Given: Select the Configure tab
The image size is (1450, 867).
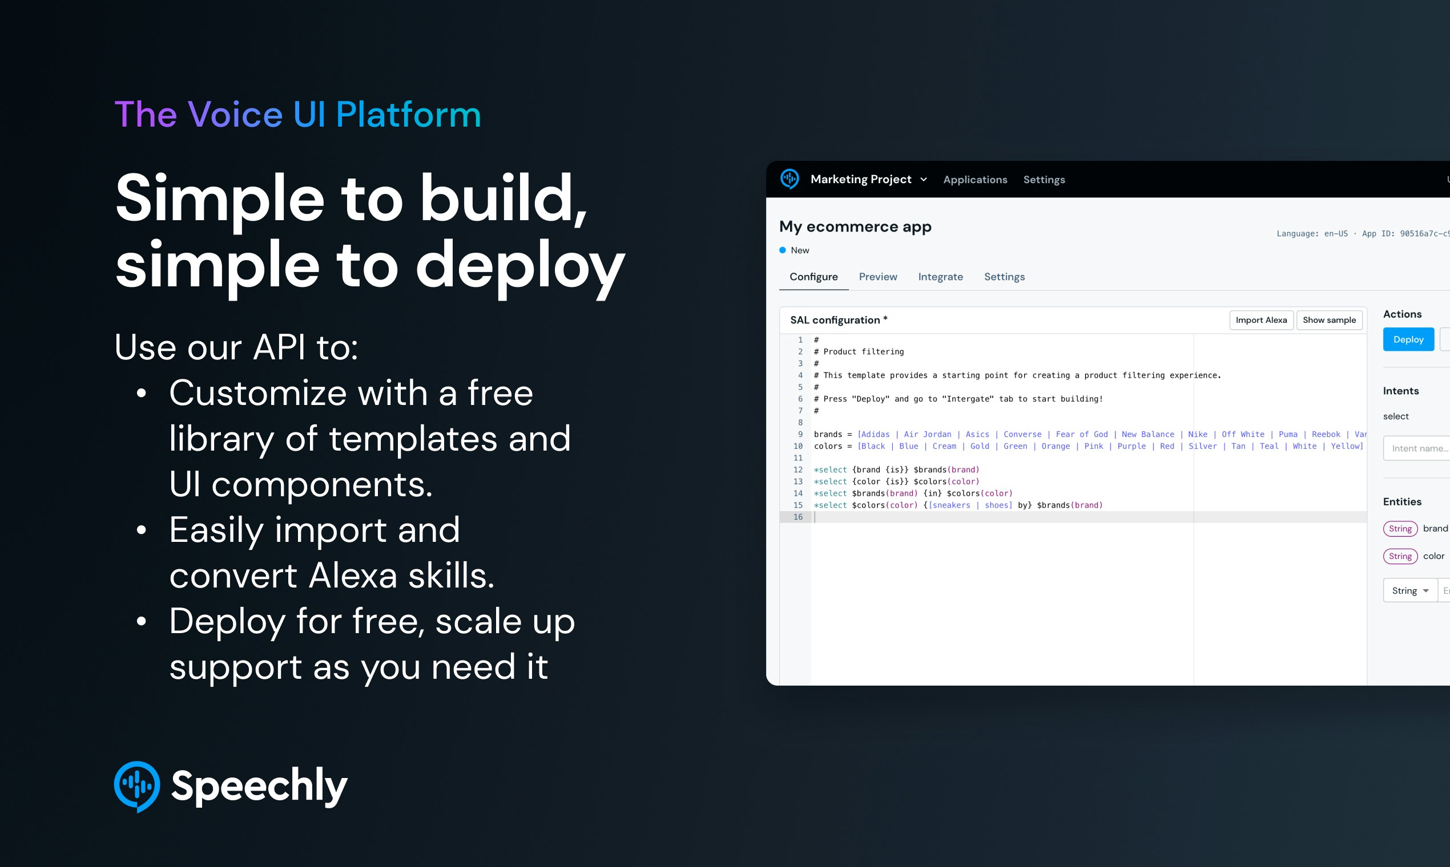Looking at the screenshot, I should tap(814, 276).
